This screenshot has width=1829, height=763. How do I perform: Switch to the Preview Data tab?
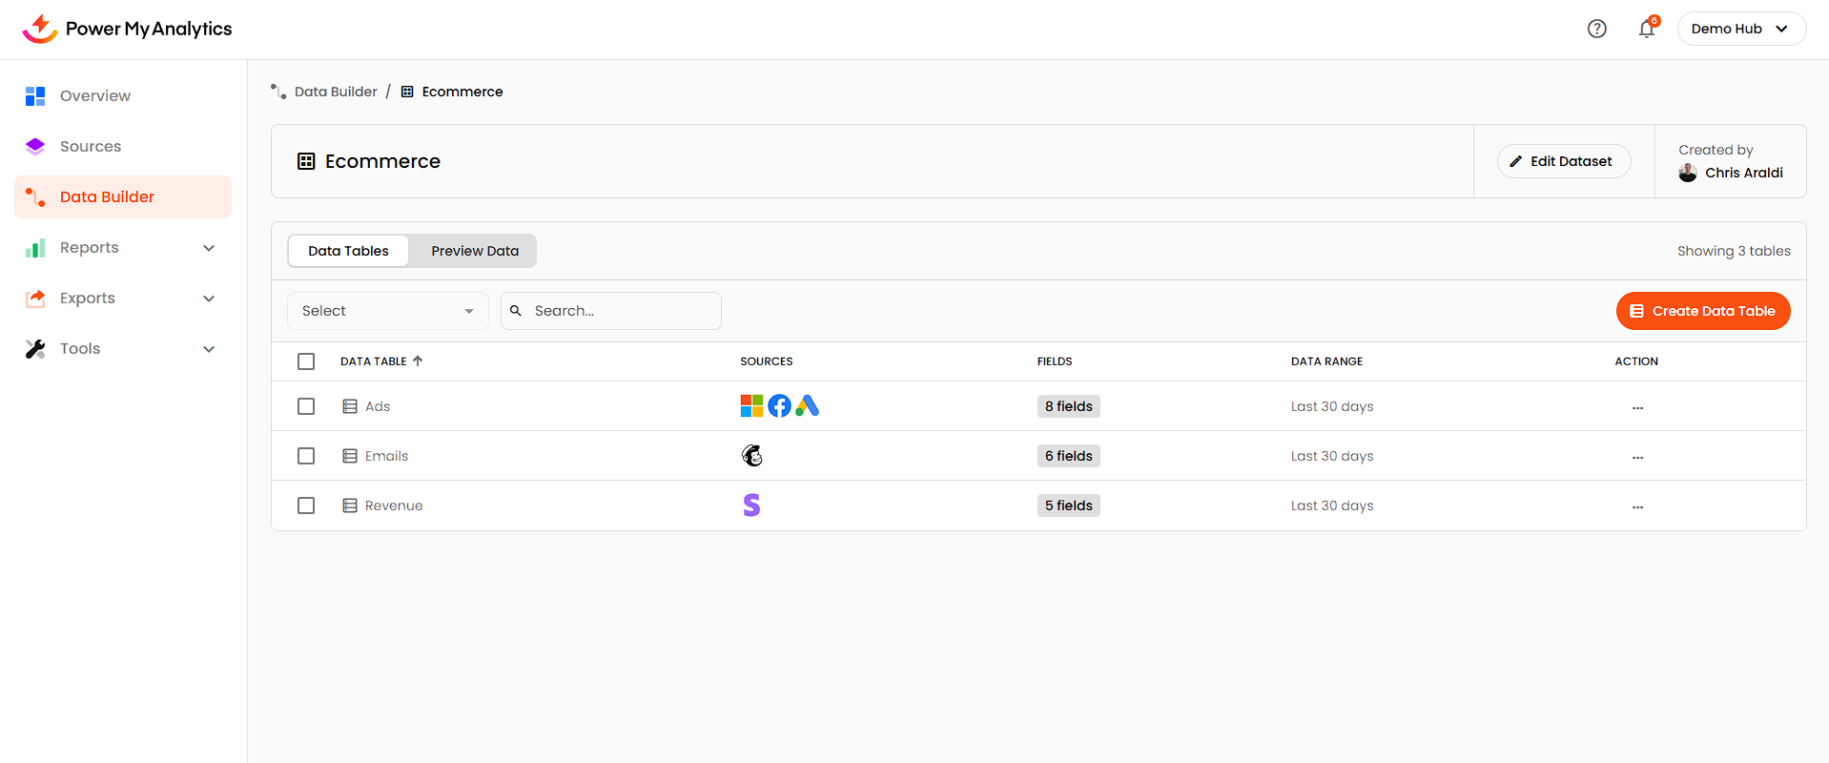pos(475,251)
